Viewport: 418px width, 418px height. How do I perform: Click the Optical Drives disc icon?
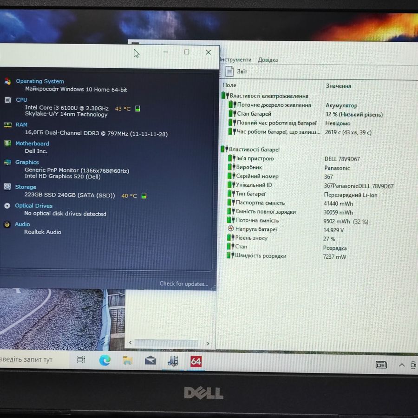7,206
